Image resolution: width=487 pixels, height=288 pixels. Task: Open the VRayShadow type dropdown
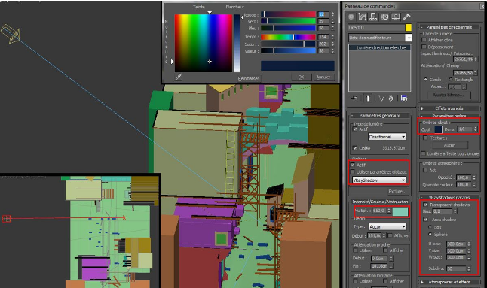tap(379, 180)
